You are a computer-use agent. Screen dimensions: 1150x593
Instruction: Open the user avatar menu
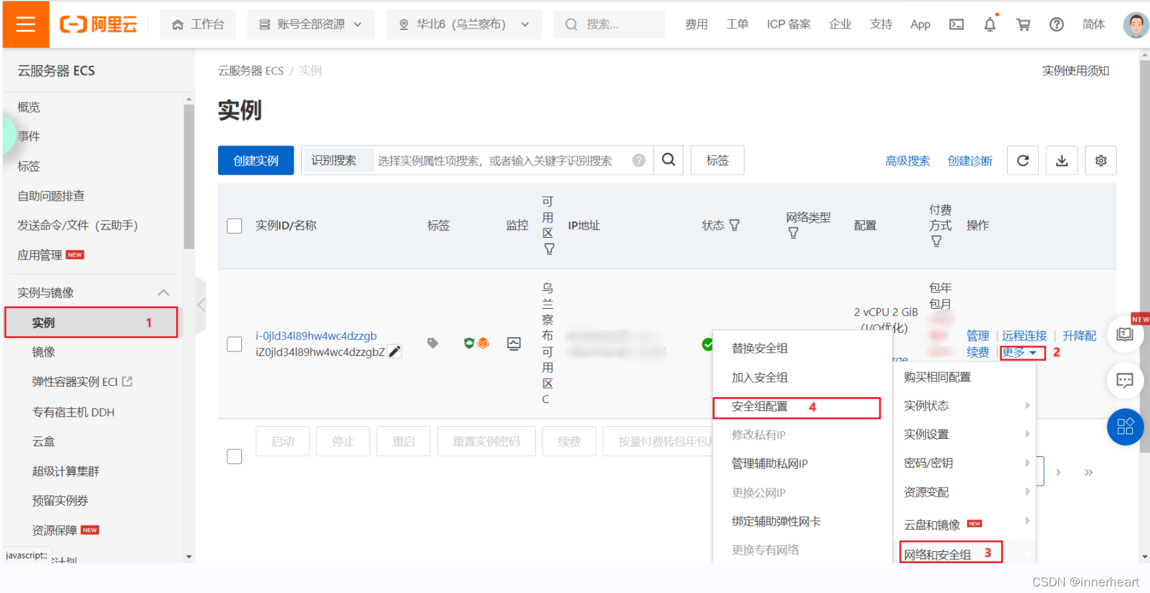point(1135,25)
